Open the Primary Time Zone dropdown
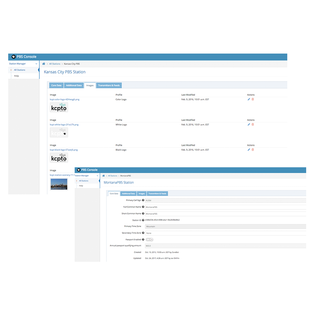The width and height of the screenshot is (315, 315). point(226,226)
